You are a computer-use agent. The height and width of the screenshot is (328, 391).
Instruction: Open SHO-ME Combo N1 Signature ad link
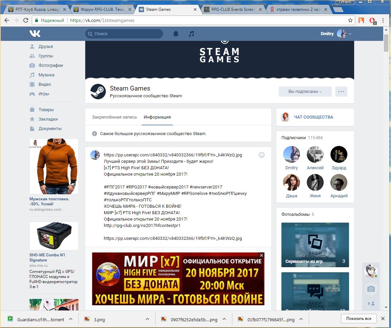(47, 257)
